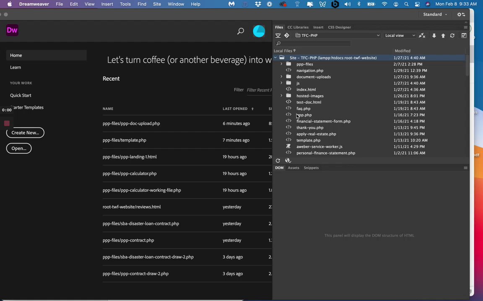483x301 pixels.
Task: Click the Dropbox menu bar icon
Action: (x=258, y=4)
